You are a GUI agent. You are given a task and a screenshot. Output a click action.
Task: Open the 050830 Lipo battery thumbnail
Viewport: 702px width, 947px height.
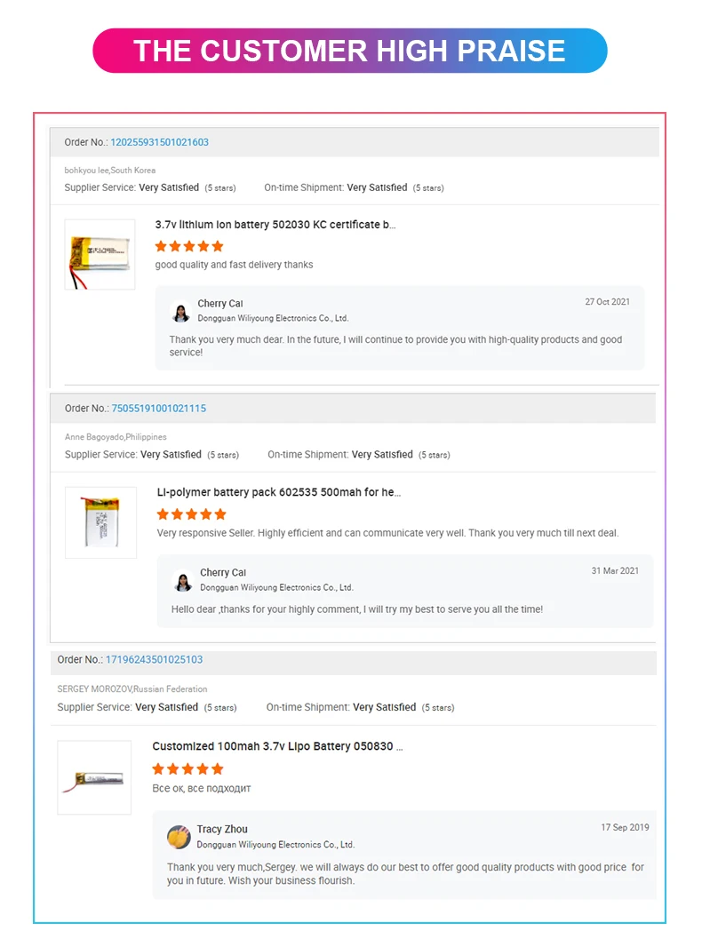94,777
